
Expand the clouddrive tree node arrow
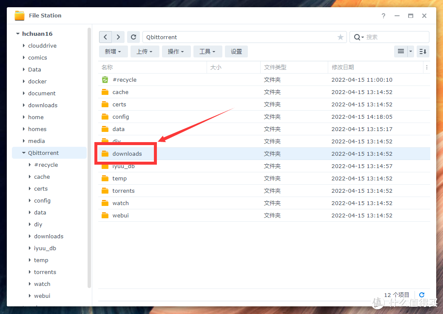[24, 46]
